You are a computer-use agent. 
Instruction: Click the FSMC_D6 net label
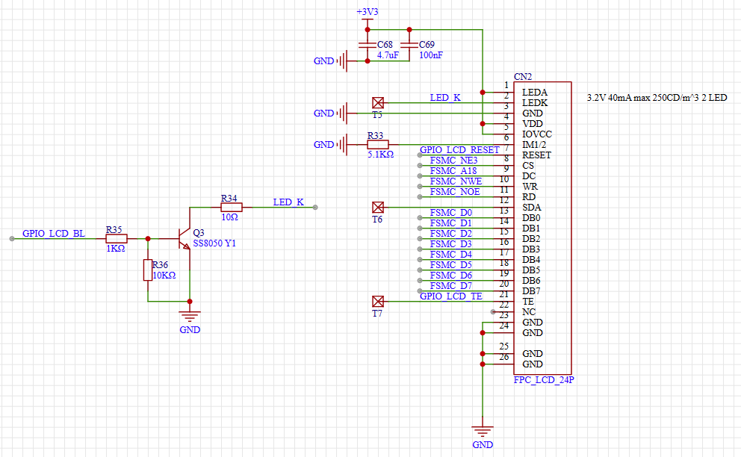(451, 275)
